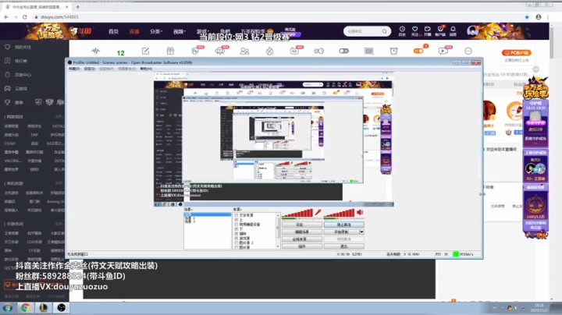Click the 全域来源 button in OBS

(302, 239)
